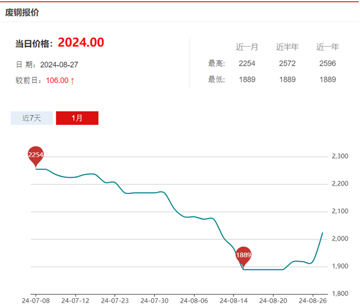Click the 24-08-26 date on x-axis
This screenshot has width=360, height=305.
pos(312,300)
